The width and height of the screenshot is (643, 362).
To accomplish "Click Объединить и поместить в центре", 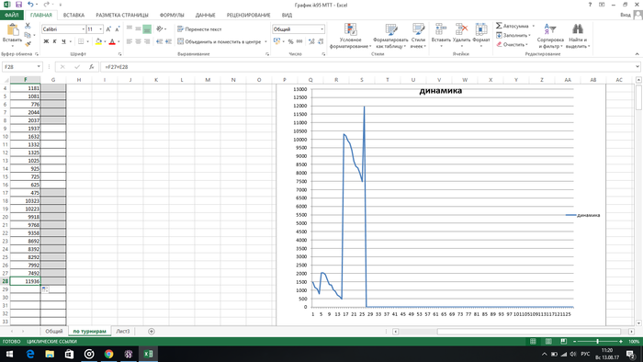I will coord(219,41).
